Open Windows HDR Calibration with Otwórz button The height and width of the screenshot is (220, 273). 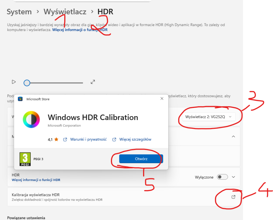(141, 159)
